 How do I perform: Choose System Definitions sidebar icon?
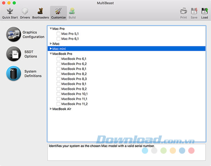[14, 73]
